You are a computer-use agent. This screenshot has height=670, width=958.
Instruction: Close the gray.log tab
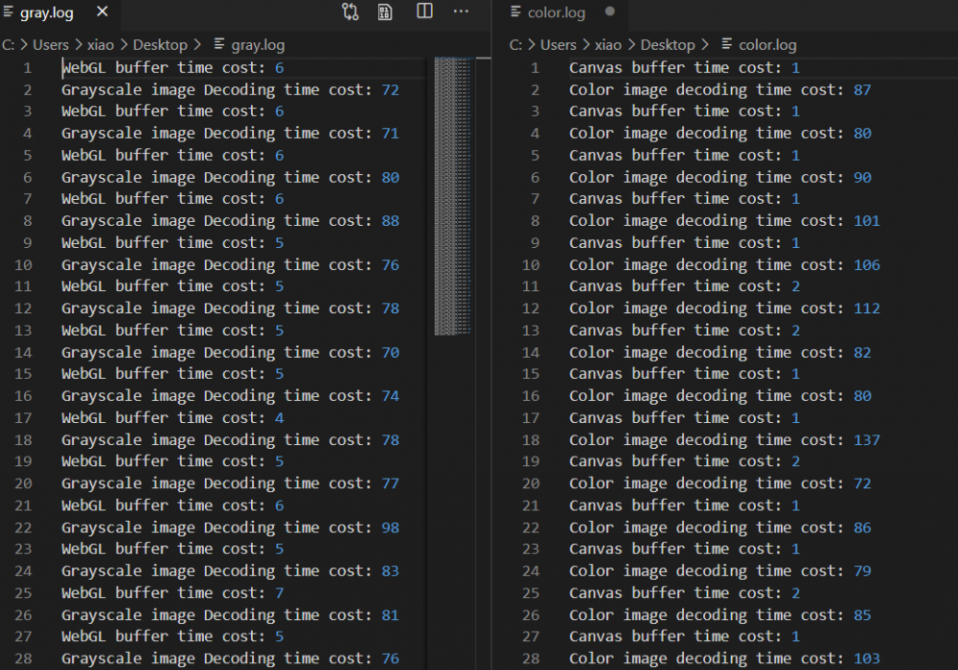pos(103,12)
